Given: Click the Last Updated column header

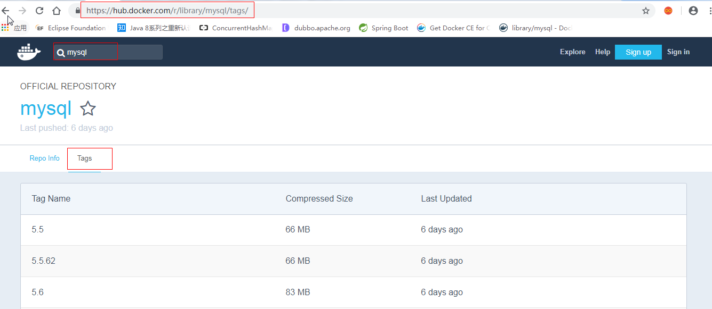Looking at the screenshot, I should [x=446, y=199].
